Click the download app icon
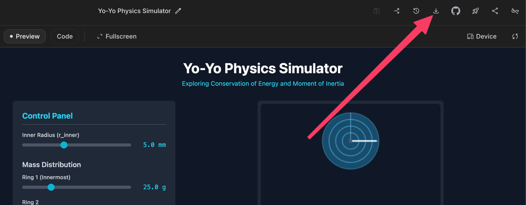 pos(436,11)
